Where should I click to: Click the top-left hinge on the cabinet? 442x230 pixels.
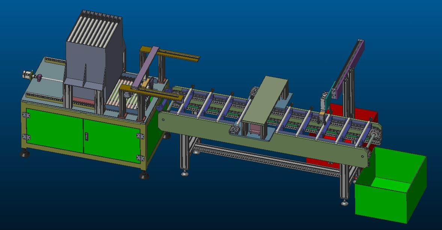(x=26, y=115)
